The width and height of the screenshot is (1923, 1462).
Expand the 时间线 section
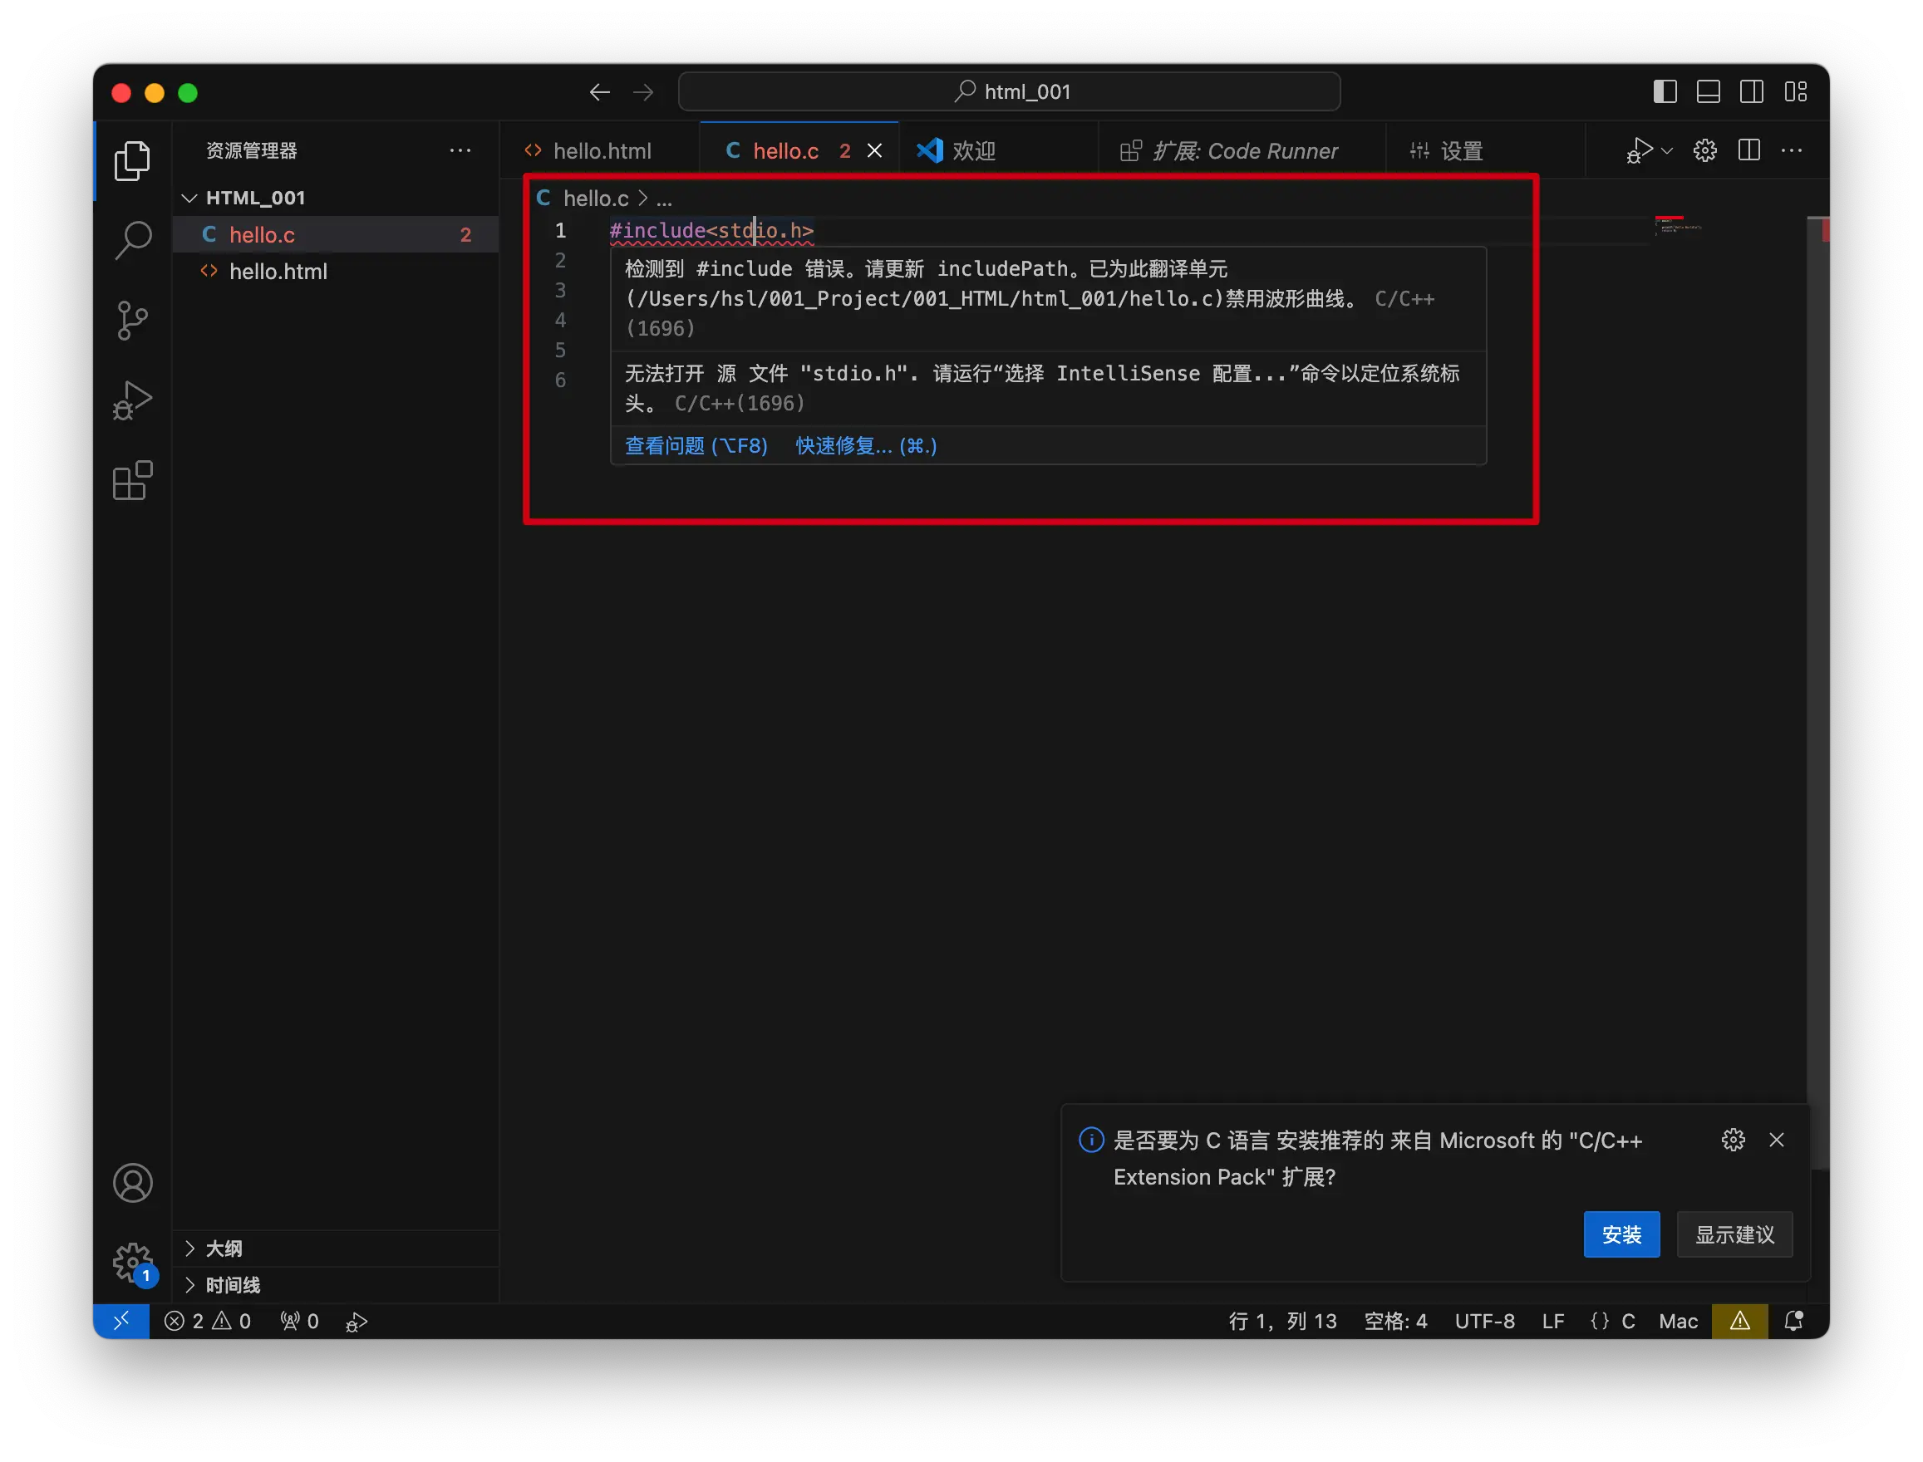336,1284
